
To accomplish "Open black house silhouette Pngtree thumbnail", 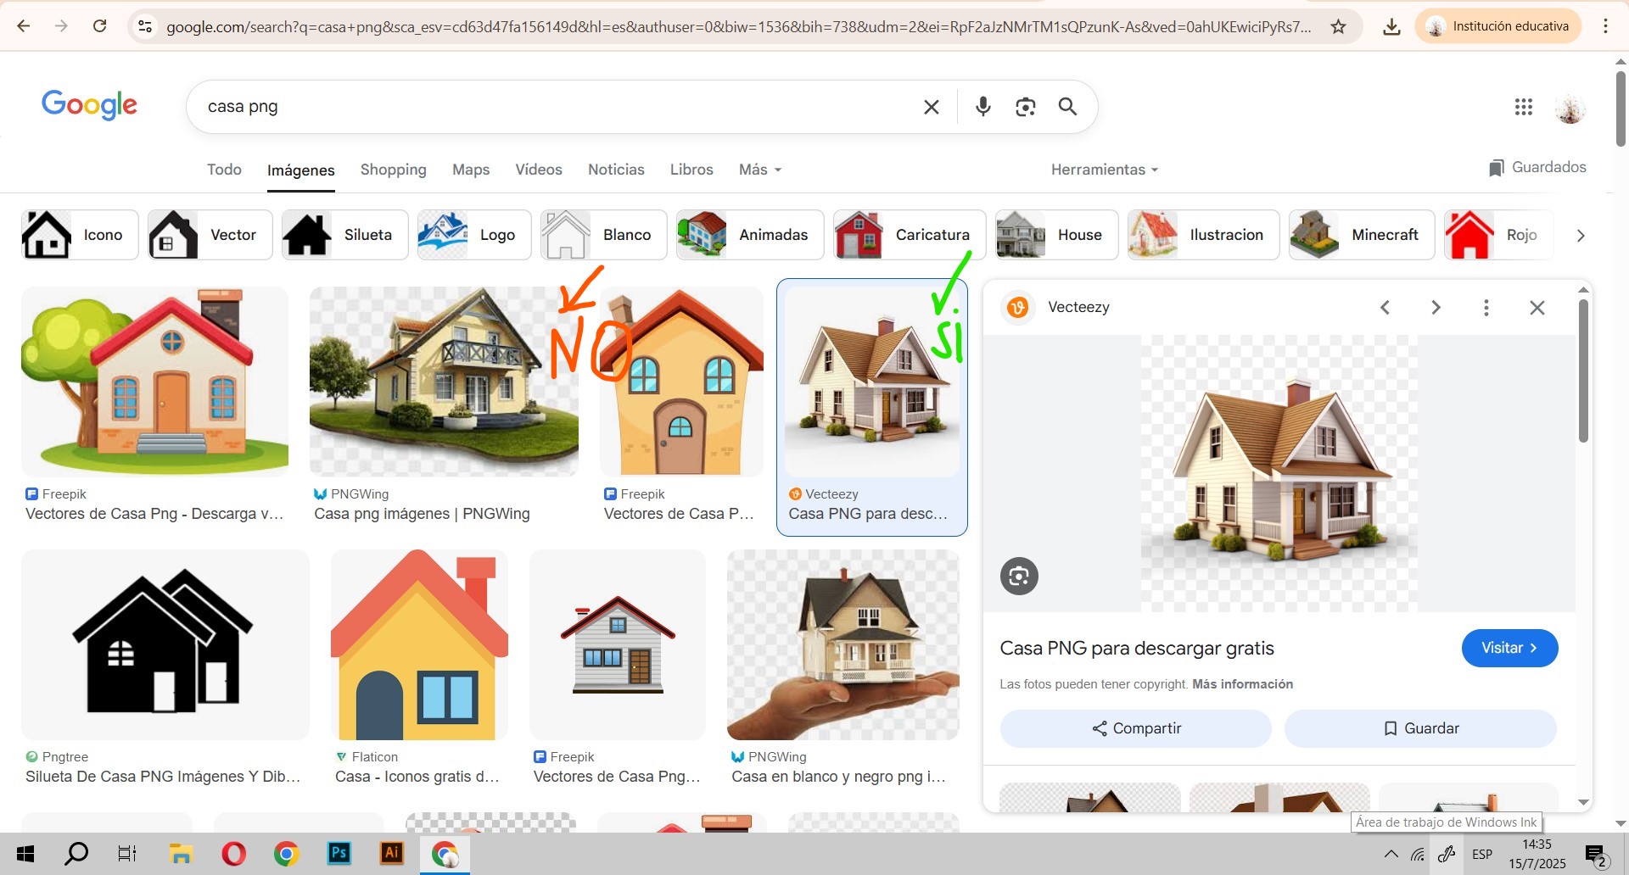I will [165, 644].
